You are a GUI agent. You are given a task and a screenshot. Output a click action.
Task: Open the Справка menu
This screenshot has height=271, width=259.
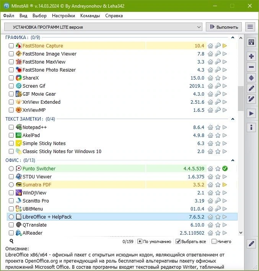pos(114,16)
